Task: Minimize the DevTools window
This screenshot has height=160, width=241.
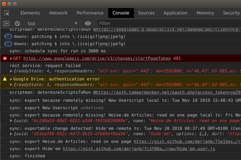Action: click(x=9, y=4)
